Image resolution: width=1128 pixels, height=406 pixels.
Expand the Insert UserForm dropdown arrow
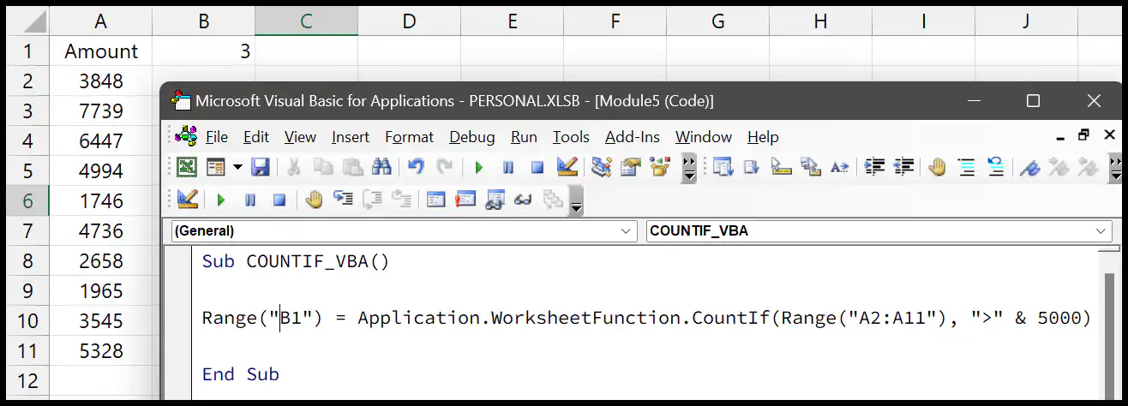[x=237, y=168]
